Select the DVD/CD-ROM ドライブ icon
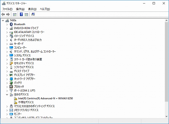Image resolution: width=169 pixels, height=124 pixels. 11,28
